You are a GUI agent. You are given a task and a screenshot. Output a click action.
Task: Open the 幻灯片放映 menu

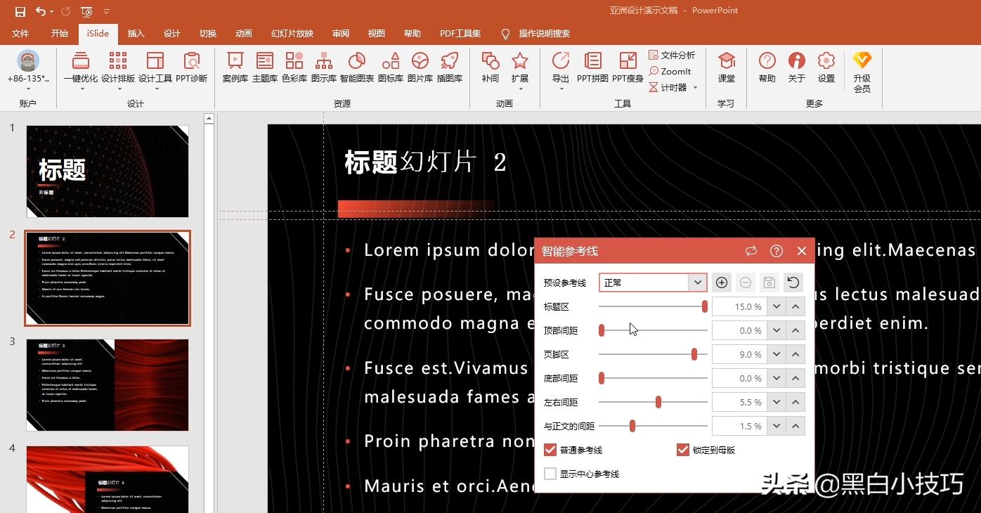point(291,33)
